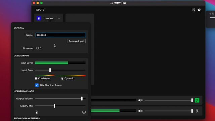Close the Wave Link window with red button
This screenshot has width=215, height=121.
34,3
